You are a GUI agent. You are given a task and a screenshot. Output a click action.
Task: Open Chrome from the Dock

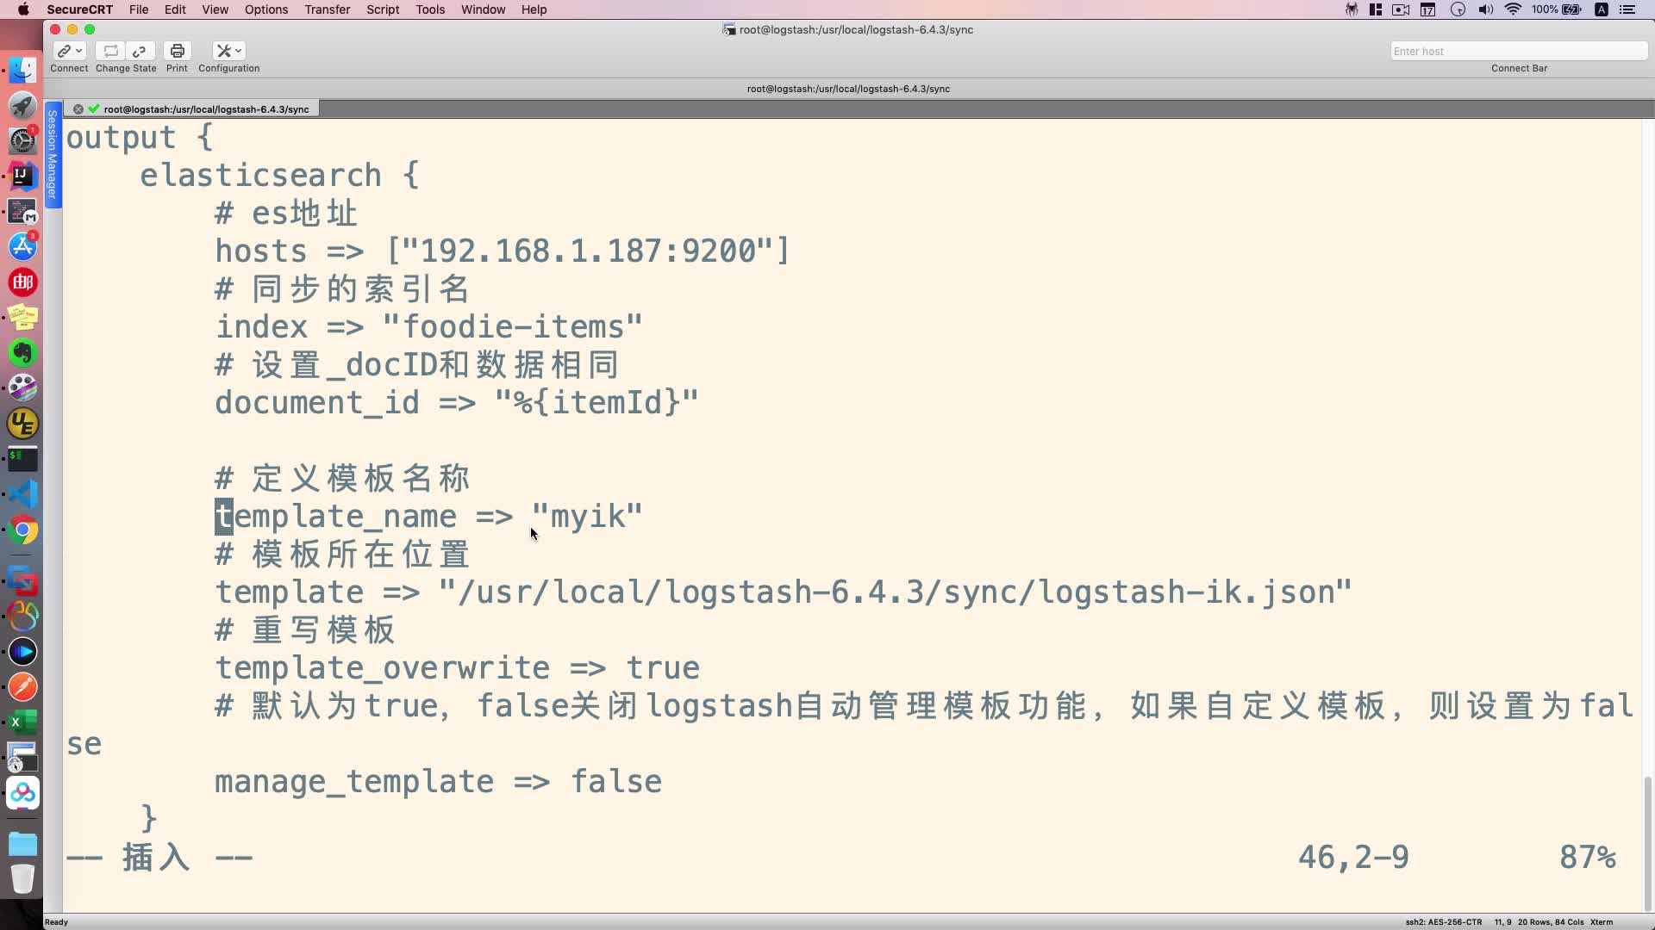(23, 530)
